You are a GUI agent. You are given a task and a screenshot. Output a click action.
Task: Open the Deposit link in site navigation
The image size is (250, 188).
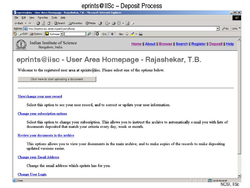pyautogui.click(x=216, y=44)
